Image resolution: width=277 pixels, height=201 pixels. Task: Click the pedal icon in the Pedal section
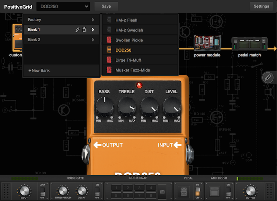[x=184, y=191]
